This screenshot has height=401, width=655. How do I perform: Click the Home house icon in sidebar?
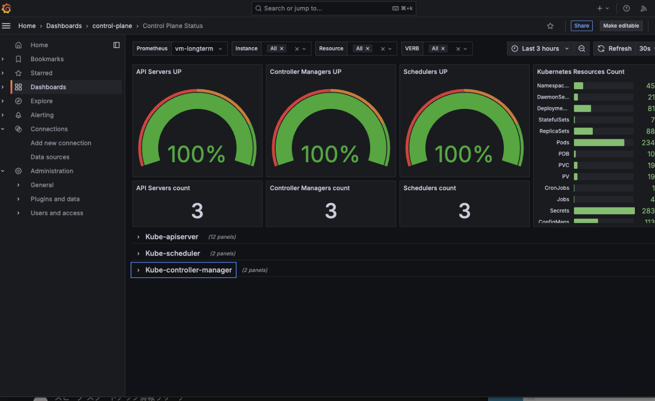point(18,45)
